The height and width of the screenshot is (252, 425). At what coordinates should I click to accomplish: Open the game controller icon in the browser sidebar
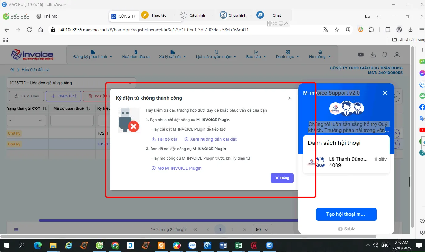pos(422,96)
